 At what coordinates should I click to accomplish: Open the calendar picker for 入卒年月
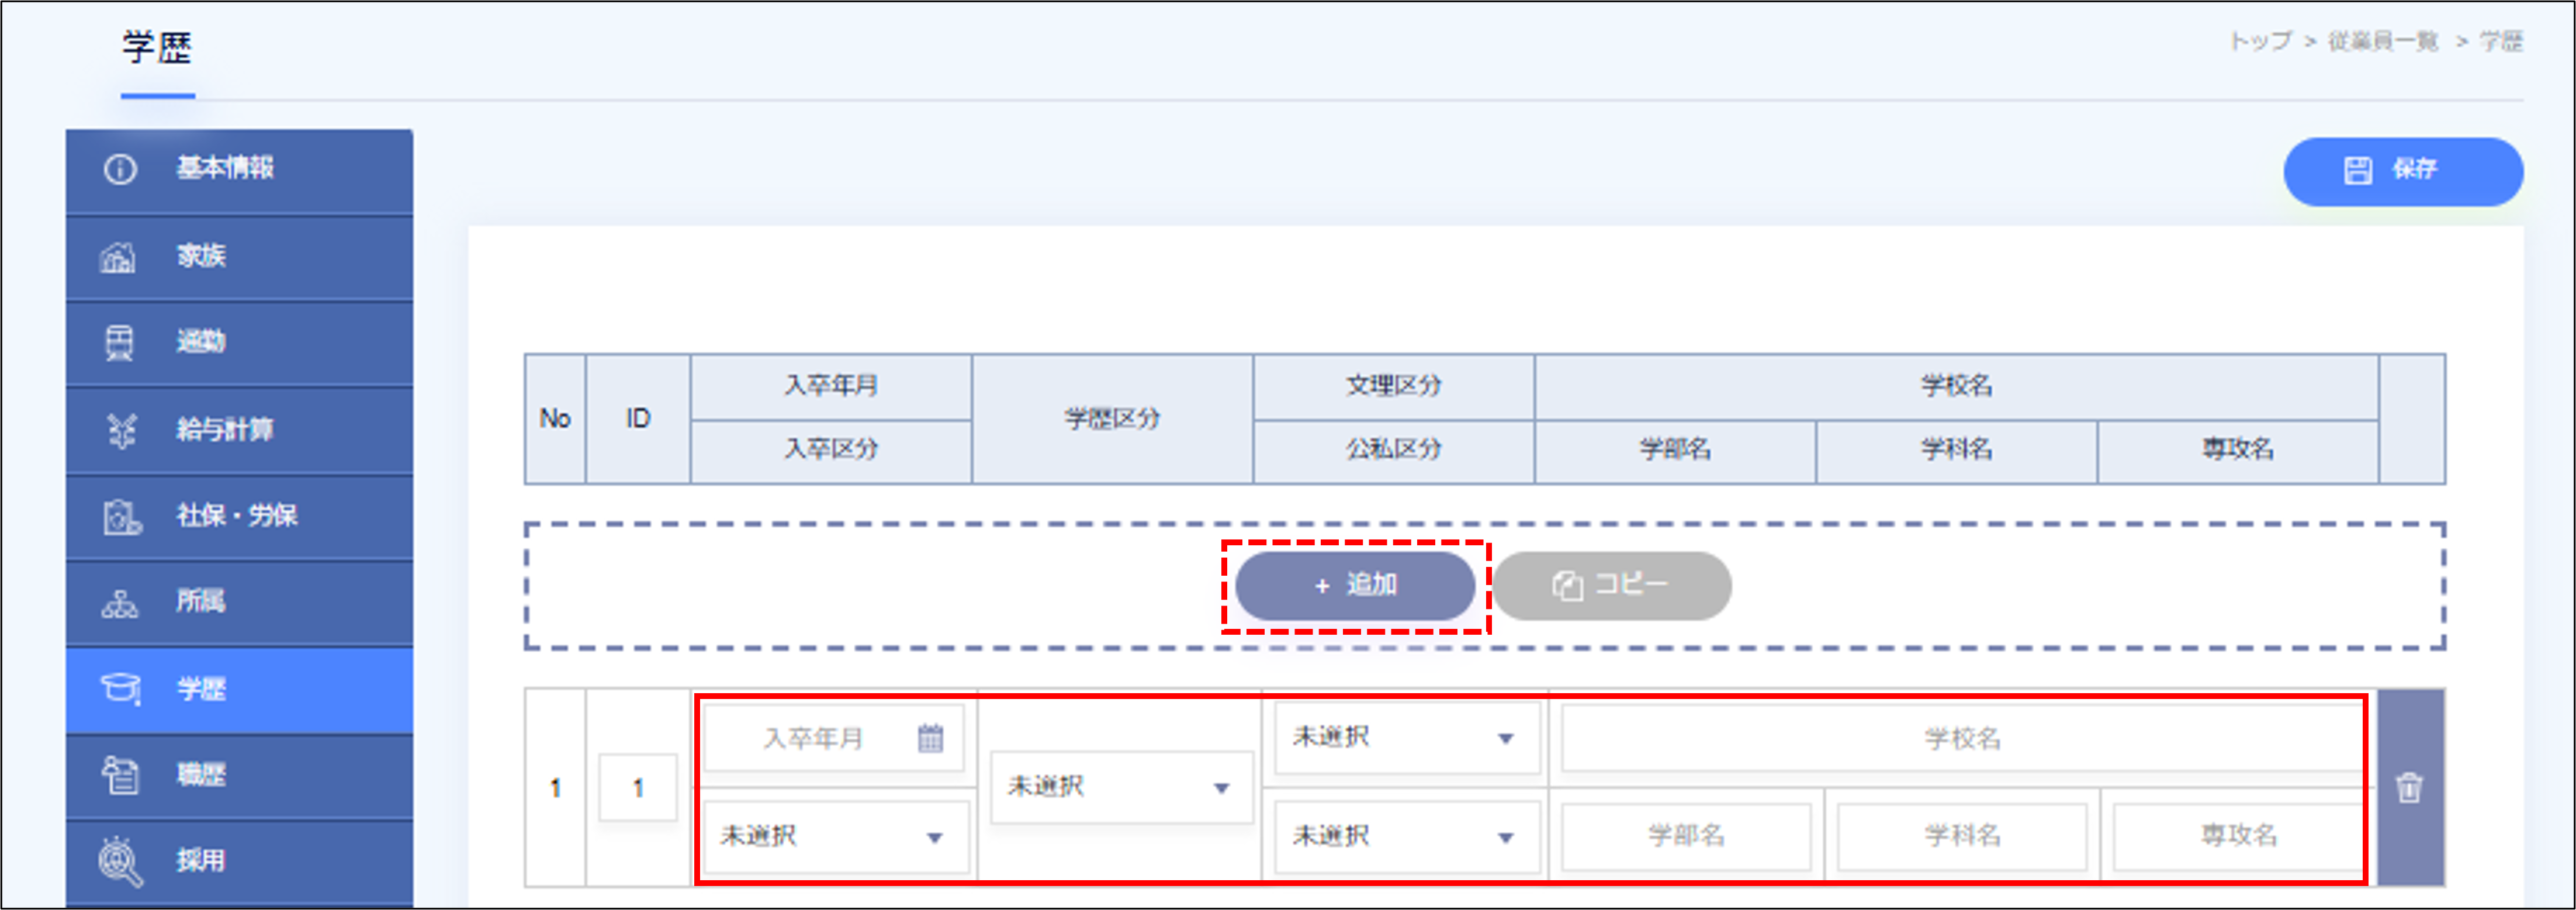[930, 738]
